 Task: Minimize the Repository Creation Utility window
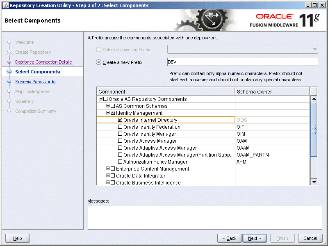pyautogui.click(x=307, y=5)
